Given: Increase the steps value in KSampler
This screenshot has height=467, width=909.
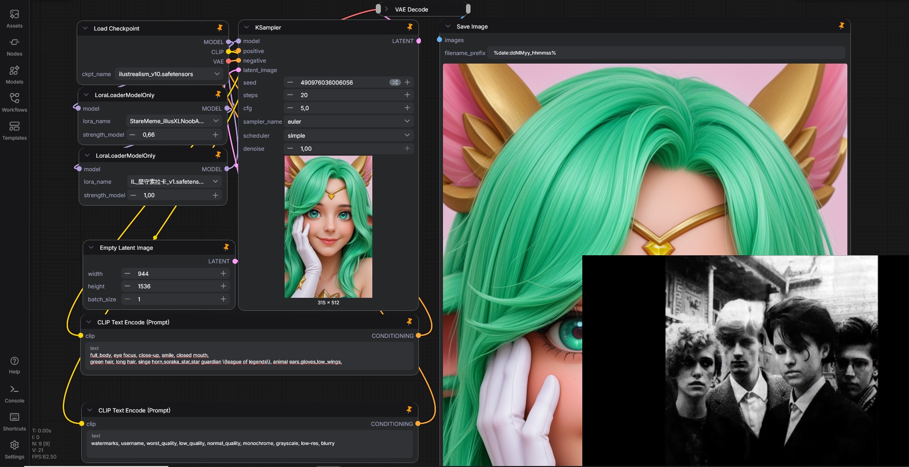Looking at the screenshot, I should pos(407,95).
